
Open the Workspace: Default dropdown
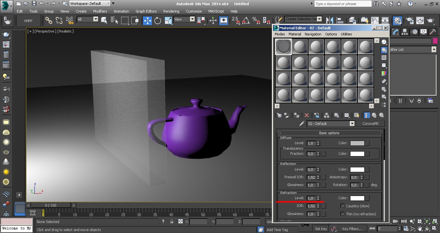(x=90, y=4)
